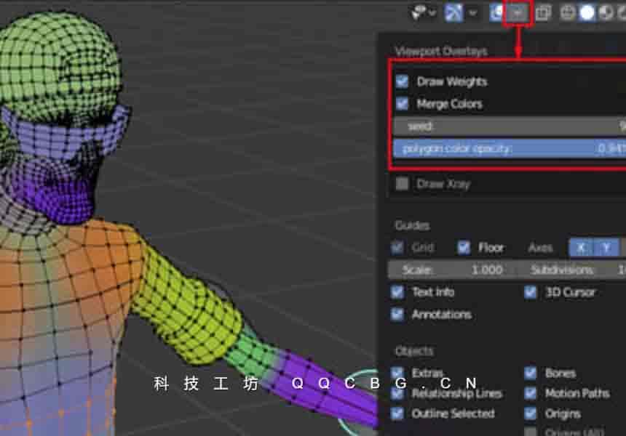Click the Show Gizmo icon in header
The height and width of the screenshot is (436, 626).
[x=453, y=12]
